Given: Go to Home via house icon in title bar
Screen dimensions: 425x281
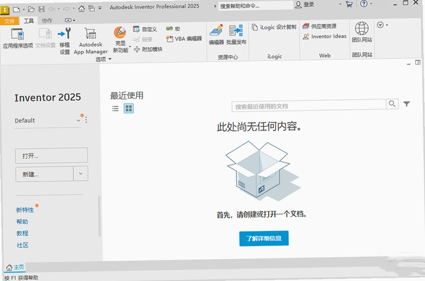Looking at the screenshot, I should click(81, 9).
